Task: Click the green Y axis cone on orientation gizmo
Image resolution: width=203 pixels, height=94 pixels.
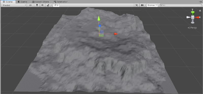Action: point(193,13)
